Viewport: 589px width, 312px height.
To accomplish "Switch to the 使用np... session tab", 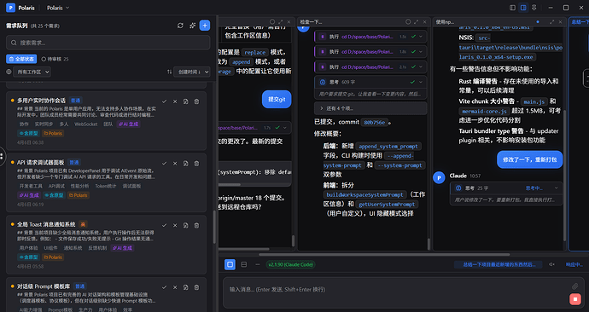I will coord(445,22).
